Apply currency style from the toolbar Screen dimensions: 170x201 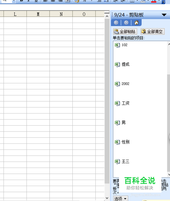click(x=77, y=1)
